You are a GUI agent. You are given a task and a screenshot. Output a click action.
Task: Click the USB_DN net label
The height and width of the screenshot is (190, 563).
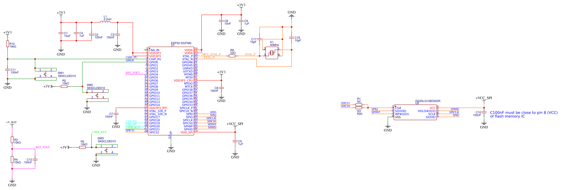131,121
